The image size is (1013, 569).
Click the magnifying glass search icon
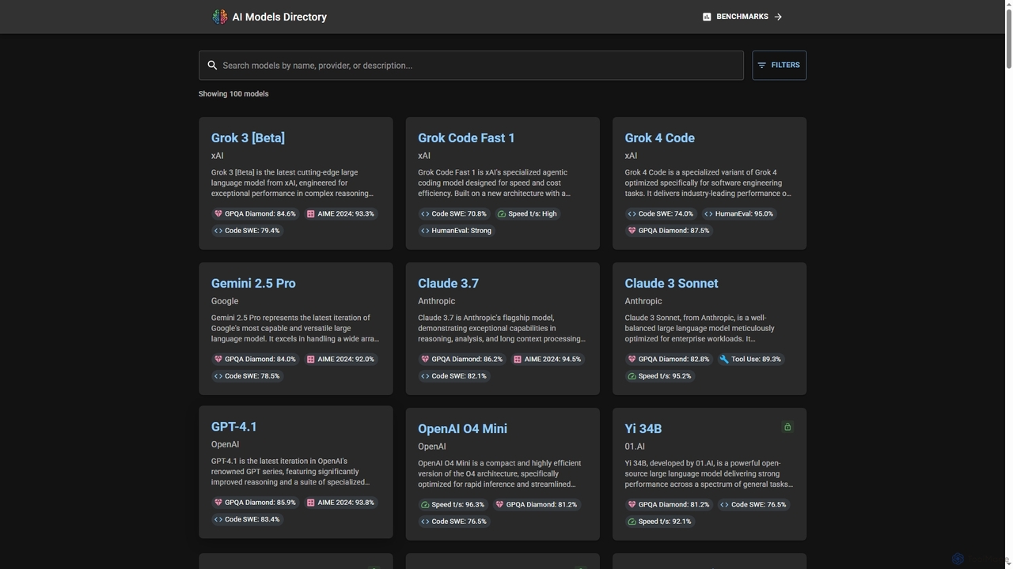(212, 66)
